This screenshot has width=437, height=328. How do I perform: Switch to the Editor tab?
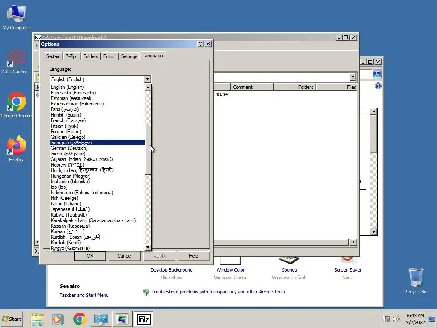tap(109, 56)
